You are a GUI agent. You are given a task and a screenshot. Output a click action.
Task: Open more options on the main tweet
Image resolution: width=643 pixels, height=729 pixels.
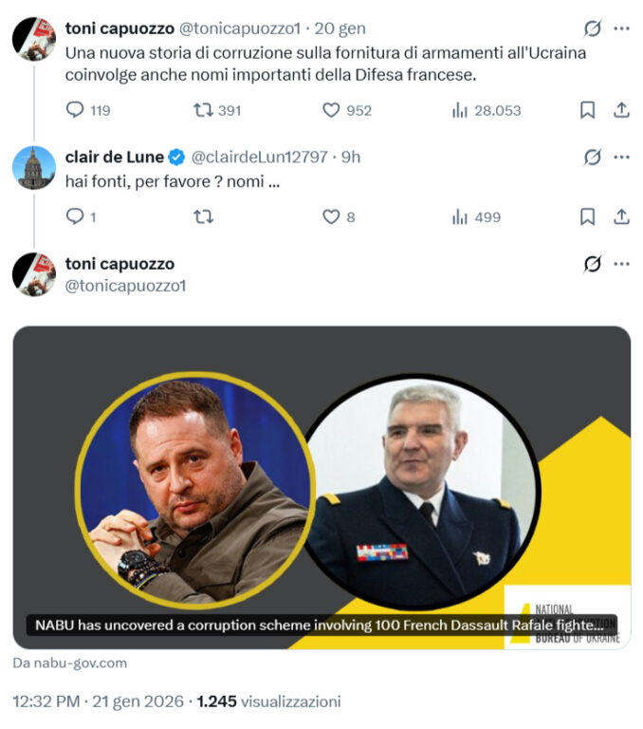[621, 264]
